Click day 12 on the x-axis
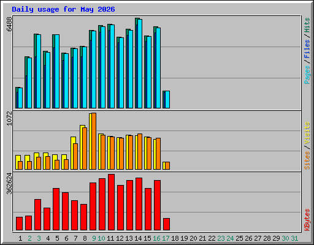The height and width of the screenshot is (245, 314). pos(120,238)
